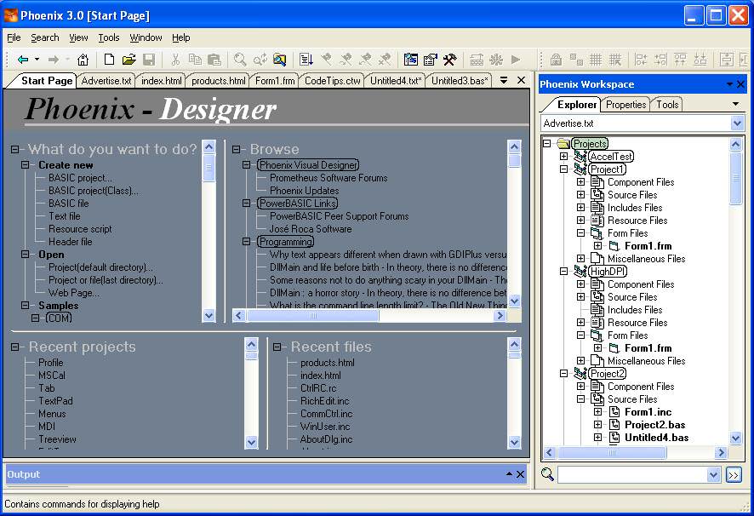Click the Replace icon in the toolbar
754x516 pixels.
(260, 60)
